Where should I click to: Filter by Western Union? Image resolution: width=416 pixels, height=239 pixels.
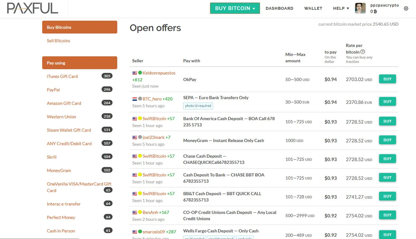(x=61, y=117)
